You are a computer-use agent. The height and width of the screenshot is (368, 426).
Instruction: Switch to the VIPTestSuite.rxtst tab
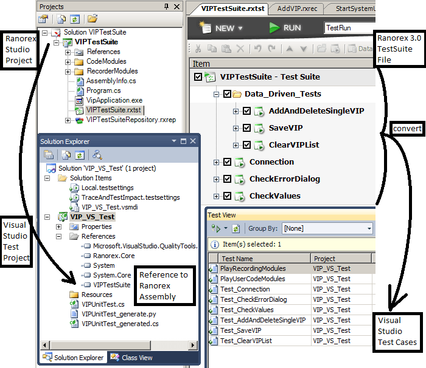coord(232,9)
